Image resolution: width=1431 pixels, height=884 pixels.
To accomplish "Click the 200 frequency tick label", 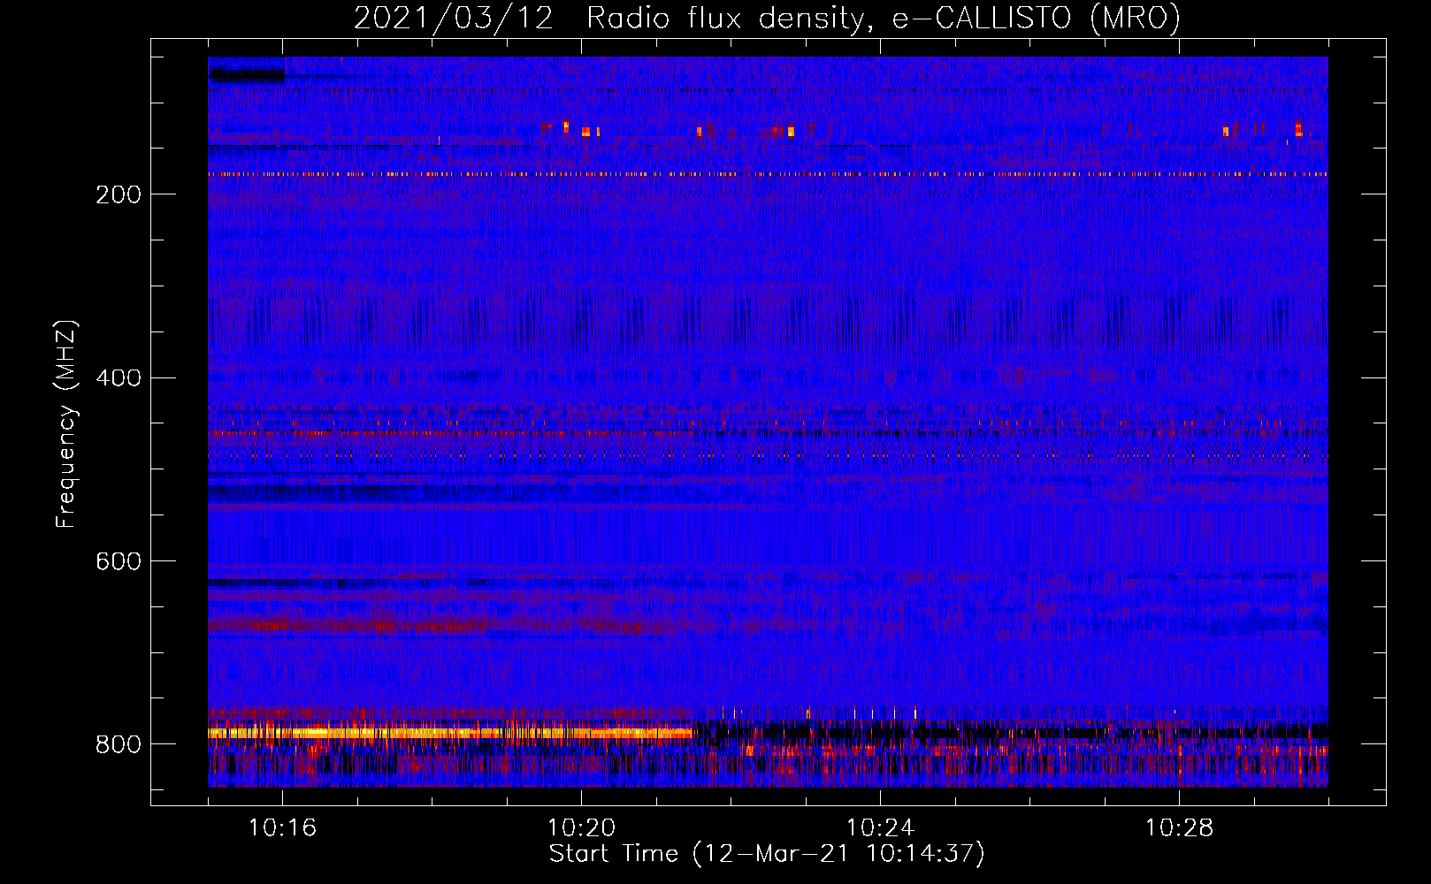I will click(x=119, y=194).
